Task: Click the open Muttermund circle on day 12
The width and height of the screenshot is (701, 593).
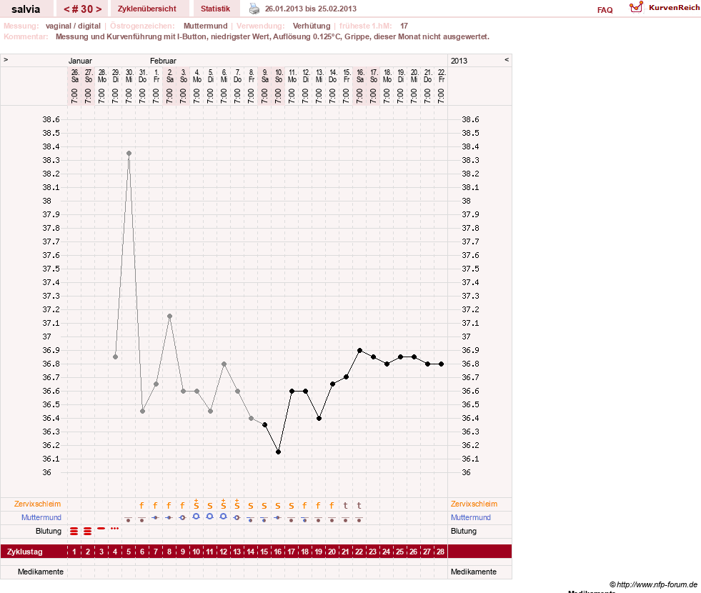Action: pyautogui.click(x=224, y=516)
